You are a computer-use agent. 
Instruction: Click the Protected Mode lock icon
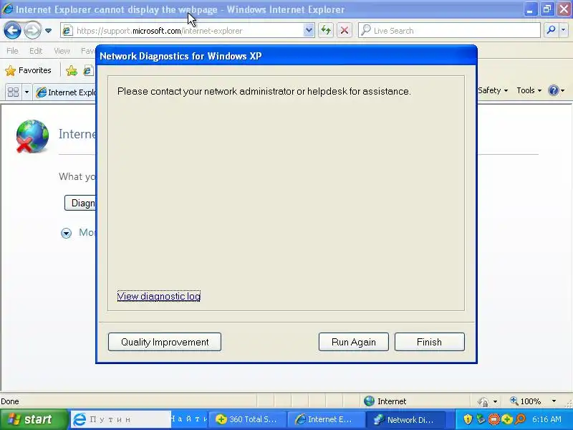[483, 401]
